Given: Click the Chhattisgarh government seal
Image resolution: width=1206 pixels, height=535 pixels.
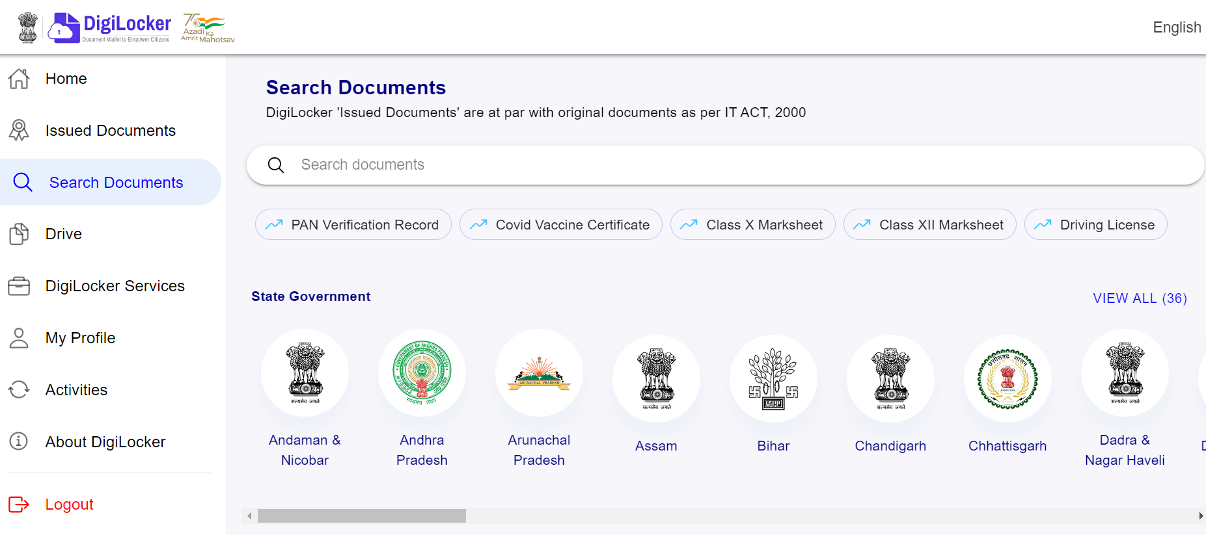Looking at the screenshot, I should [x=1008, y=379].
